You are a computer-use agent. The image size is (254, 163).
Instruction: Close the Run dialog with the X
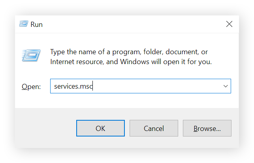pos(229,24)
